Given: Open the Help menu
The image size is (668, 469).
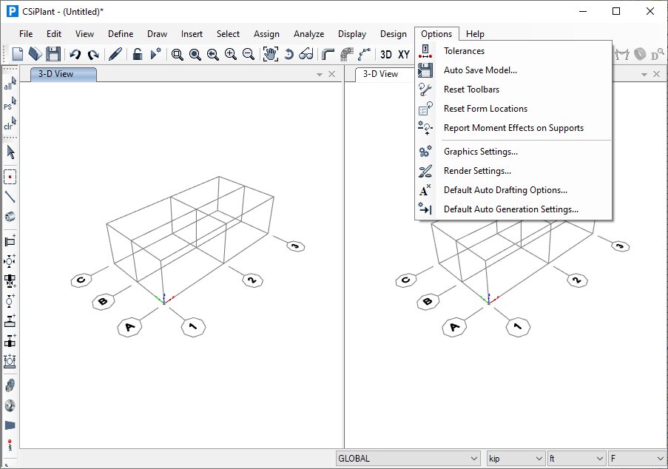Looking at the screenshot, I should [x=475, y=34].
